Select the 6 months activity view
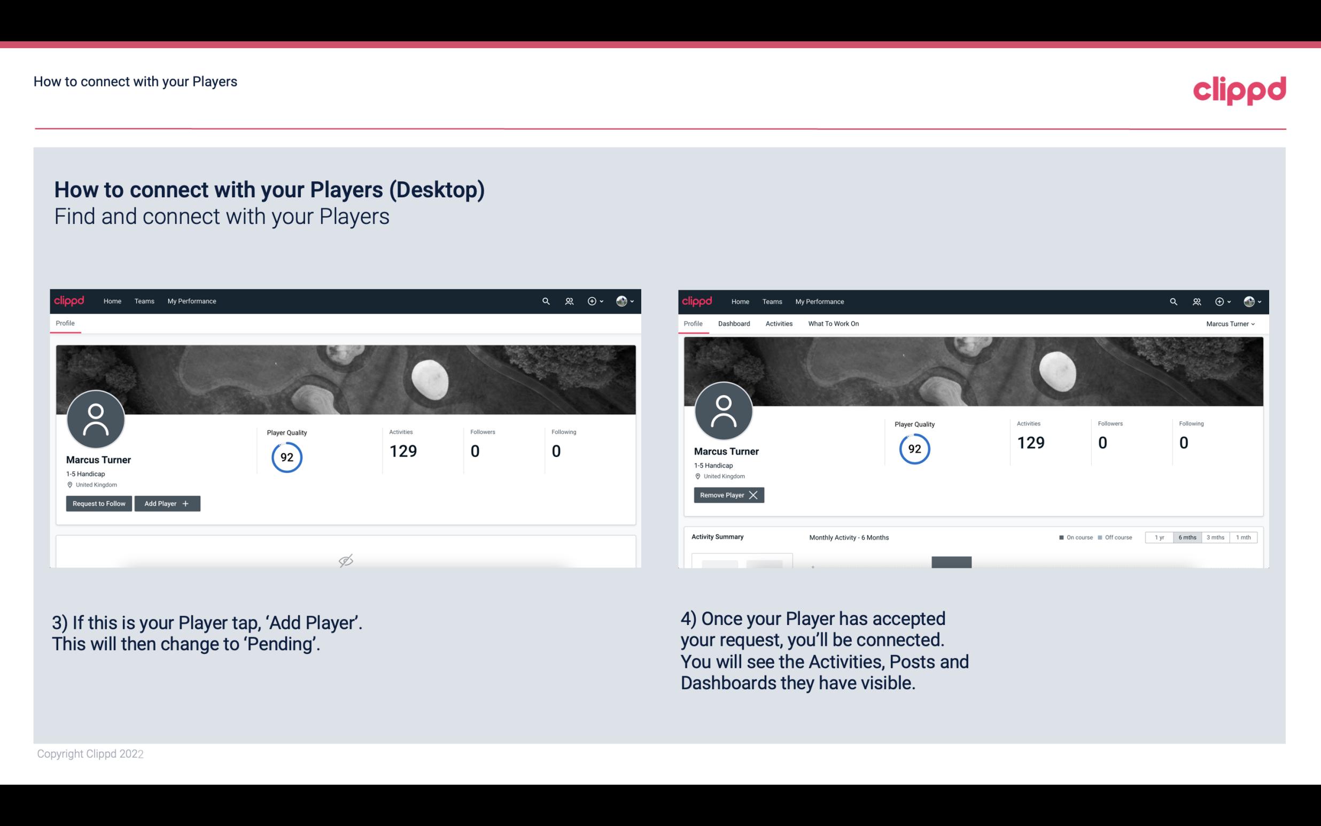This screenshot has height=826, width=1321. 1185,537
